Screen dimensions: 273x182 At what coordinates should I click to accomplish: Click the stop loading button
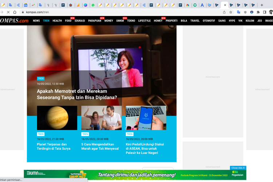8,12
